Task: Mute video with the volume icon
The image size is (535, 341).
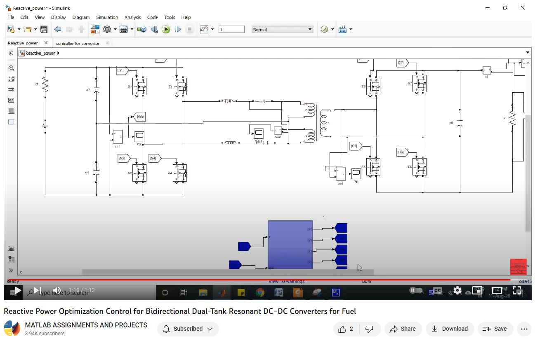Action: 57,290
